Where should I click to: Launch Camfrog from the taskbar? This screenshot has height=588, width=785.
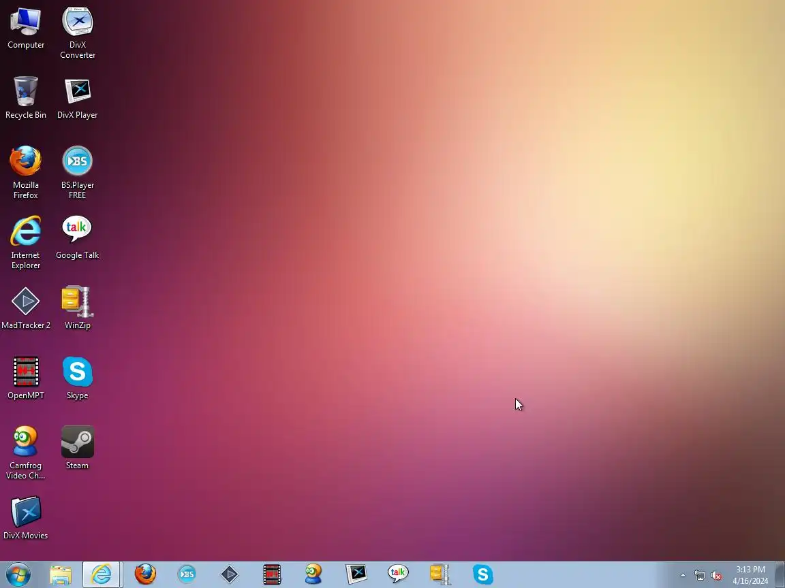313,574
